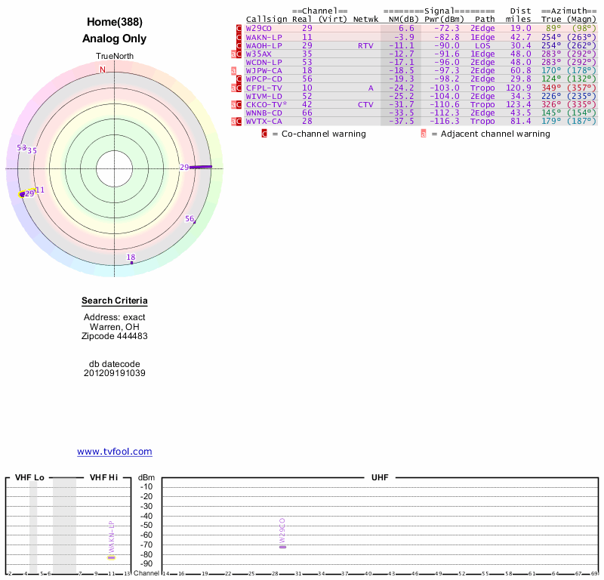This screenshot has height=580, width=604.
Task: Click the co-channel icon next to WPCP-CD
Action: tap(239, 79)
